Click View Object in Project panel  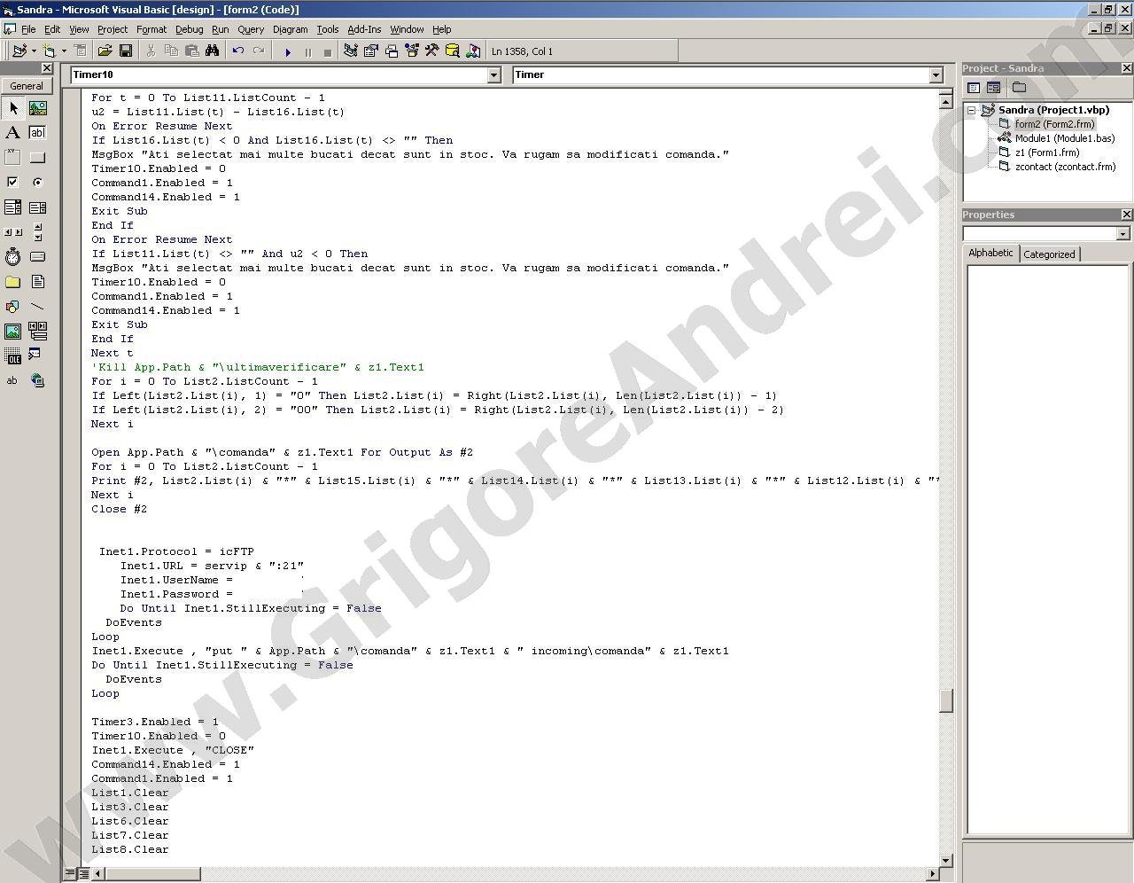tap(993, 87)
